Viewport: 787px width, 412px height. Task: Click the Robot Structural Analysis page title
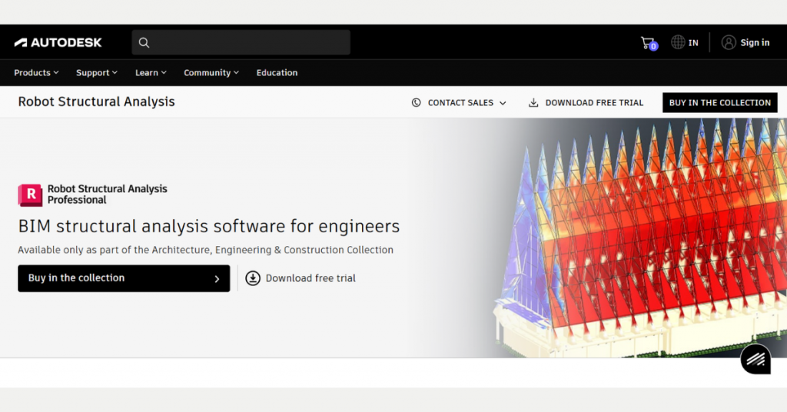96,101
